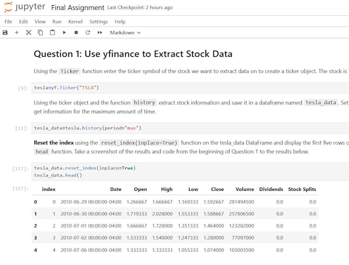
Task: Click the Low column header
Action: pyautogui.click(x=193, y=189)
